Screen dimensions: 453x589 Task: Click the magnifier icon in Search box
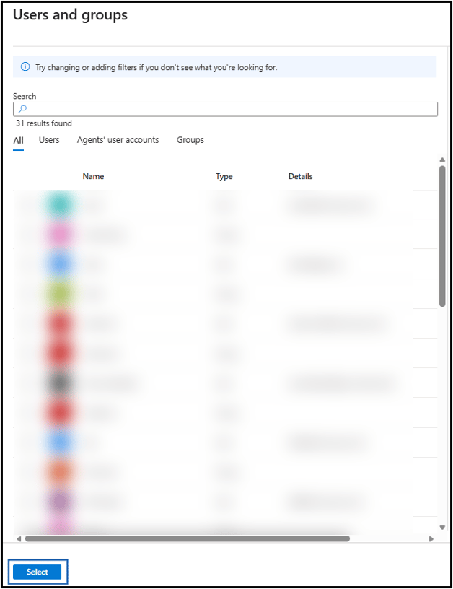22,109
